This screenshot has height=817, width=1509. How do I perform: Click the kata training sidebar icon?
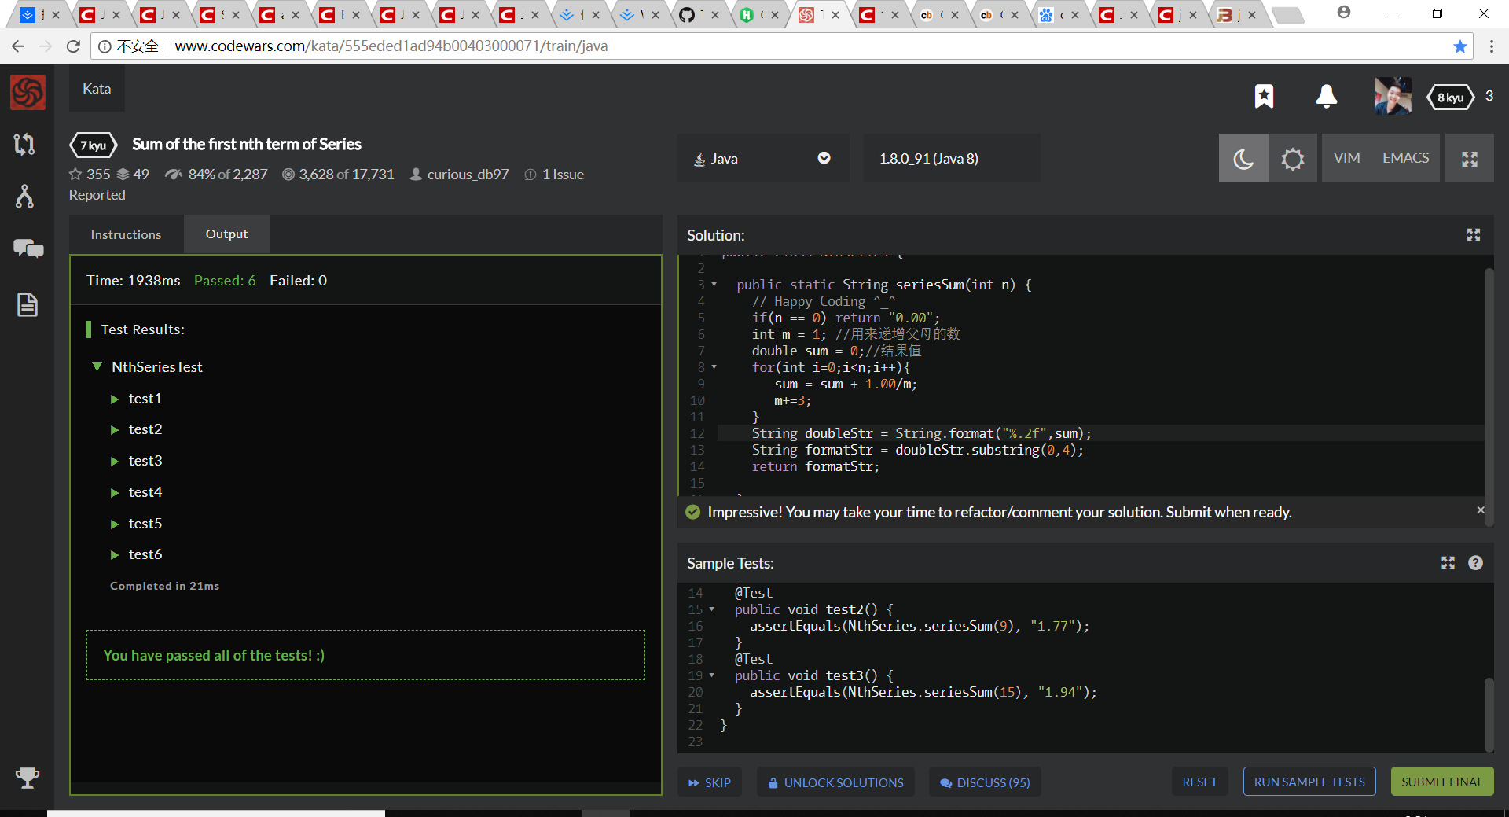coord(24,144)
